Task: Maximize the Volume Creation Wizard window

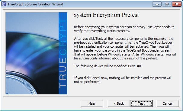Action: pyautogui.click(x=167, y=4)
